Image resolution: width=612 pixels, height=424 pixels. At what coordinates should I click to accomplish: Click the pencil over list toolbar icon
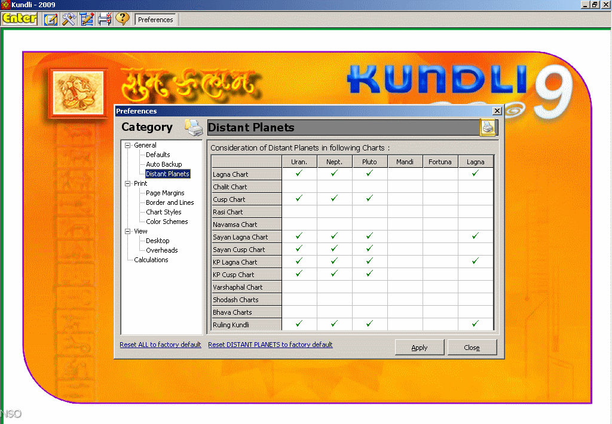coord(87,19)
